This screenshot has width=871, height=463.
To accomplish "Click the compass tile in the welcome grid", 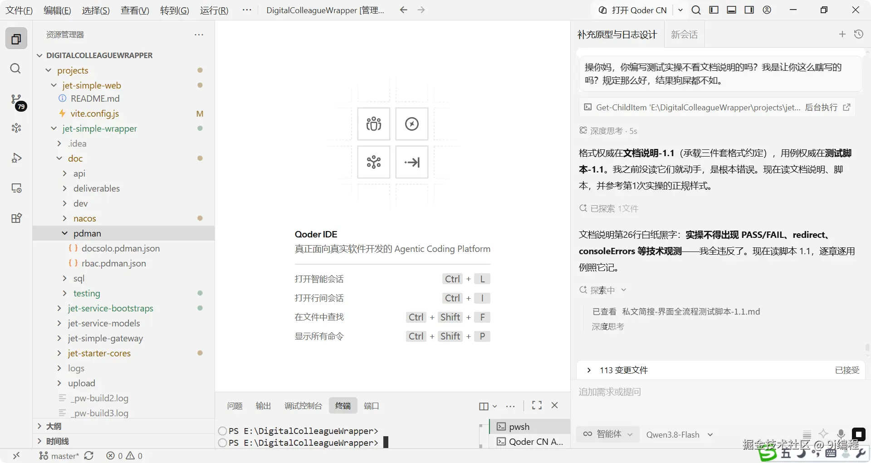I will (x=412, y=124).
